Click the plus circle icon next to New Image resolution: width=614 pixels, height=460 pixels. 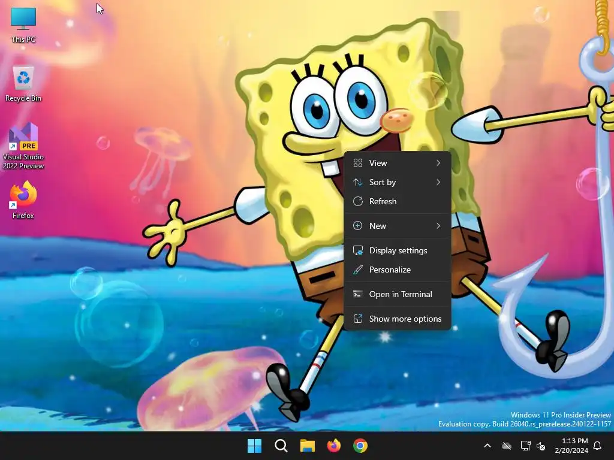point(358,226)
